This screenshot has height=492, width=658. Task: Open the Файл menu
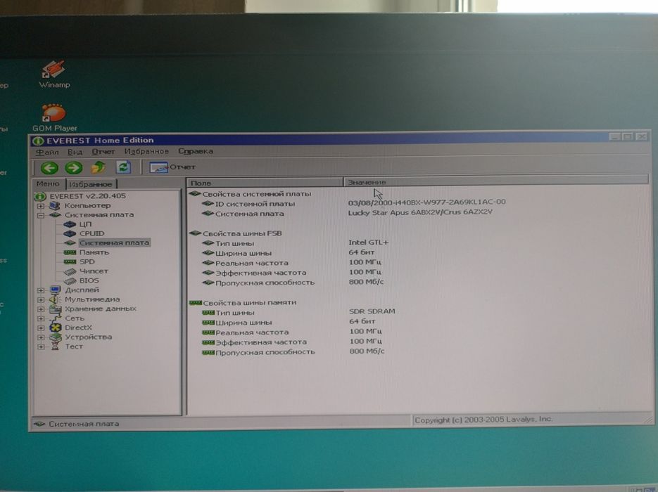coord(47,152)
